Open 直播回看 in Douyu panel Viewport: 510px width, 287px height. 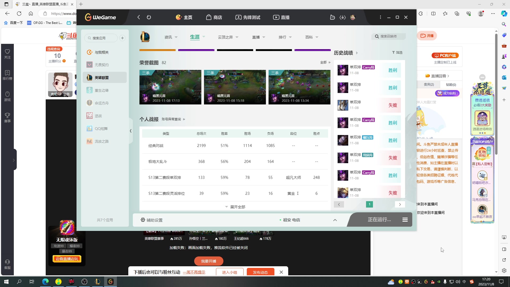click(x=437, y=76)
